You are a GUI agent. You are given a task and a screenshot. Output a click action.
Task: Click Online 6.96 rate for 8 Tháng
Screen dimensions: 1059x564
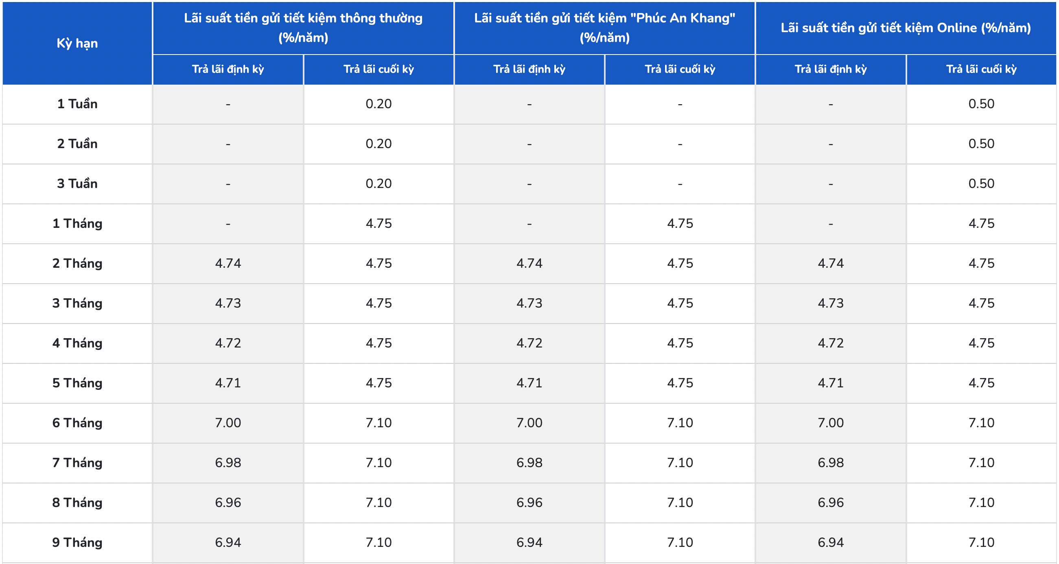[x=830, y=502]
